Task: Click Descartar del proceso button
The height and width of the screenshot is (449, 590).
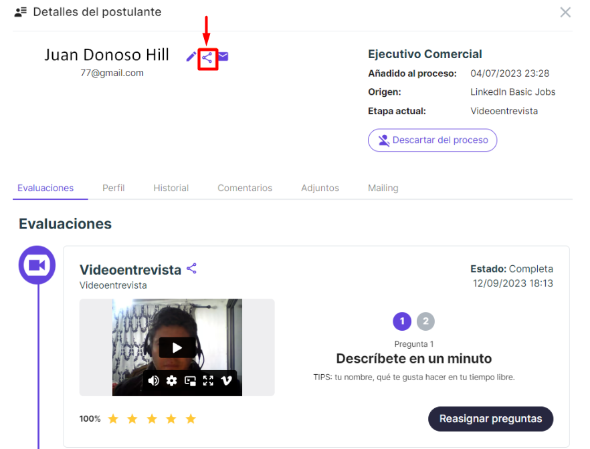Action: click(x=432, y=140)
